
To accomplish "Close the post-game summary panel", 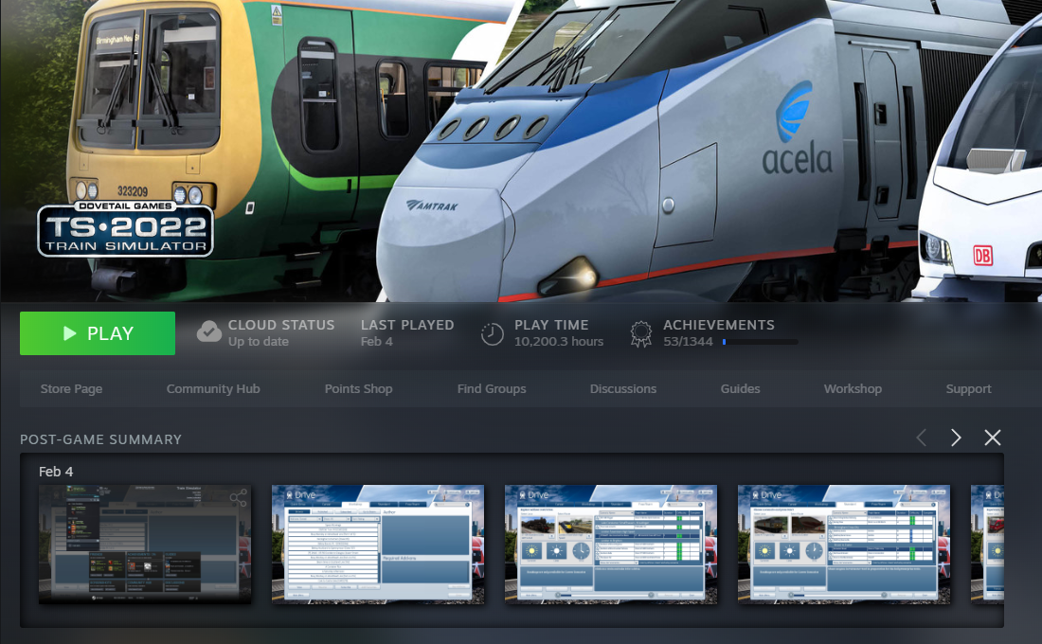I will click(992, 438).
